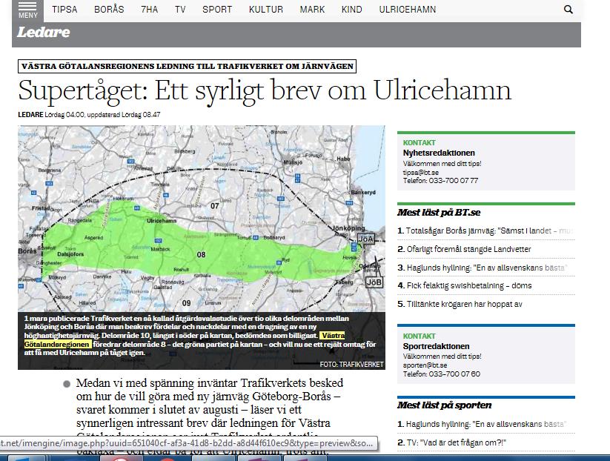Click the Sportredaktionen contact heading
This screenshot has width=610, height=461.
tap(436, 346)
